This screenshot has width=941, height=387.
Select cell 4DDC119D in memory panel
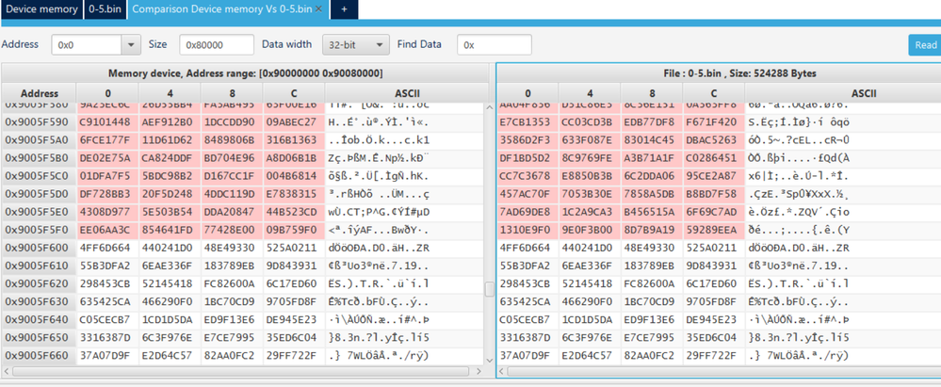(x=232, y=194)
